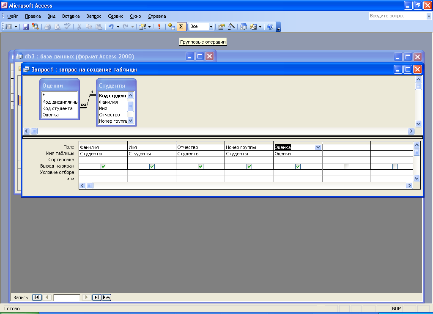Click the Paste clipboard icon

tap(99, 27)
